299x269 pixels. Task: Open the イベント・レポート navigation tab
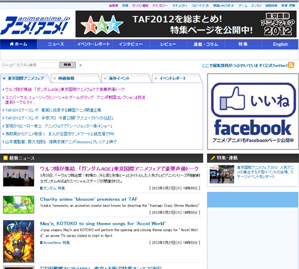tap(93, 44)
